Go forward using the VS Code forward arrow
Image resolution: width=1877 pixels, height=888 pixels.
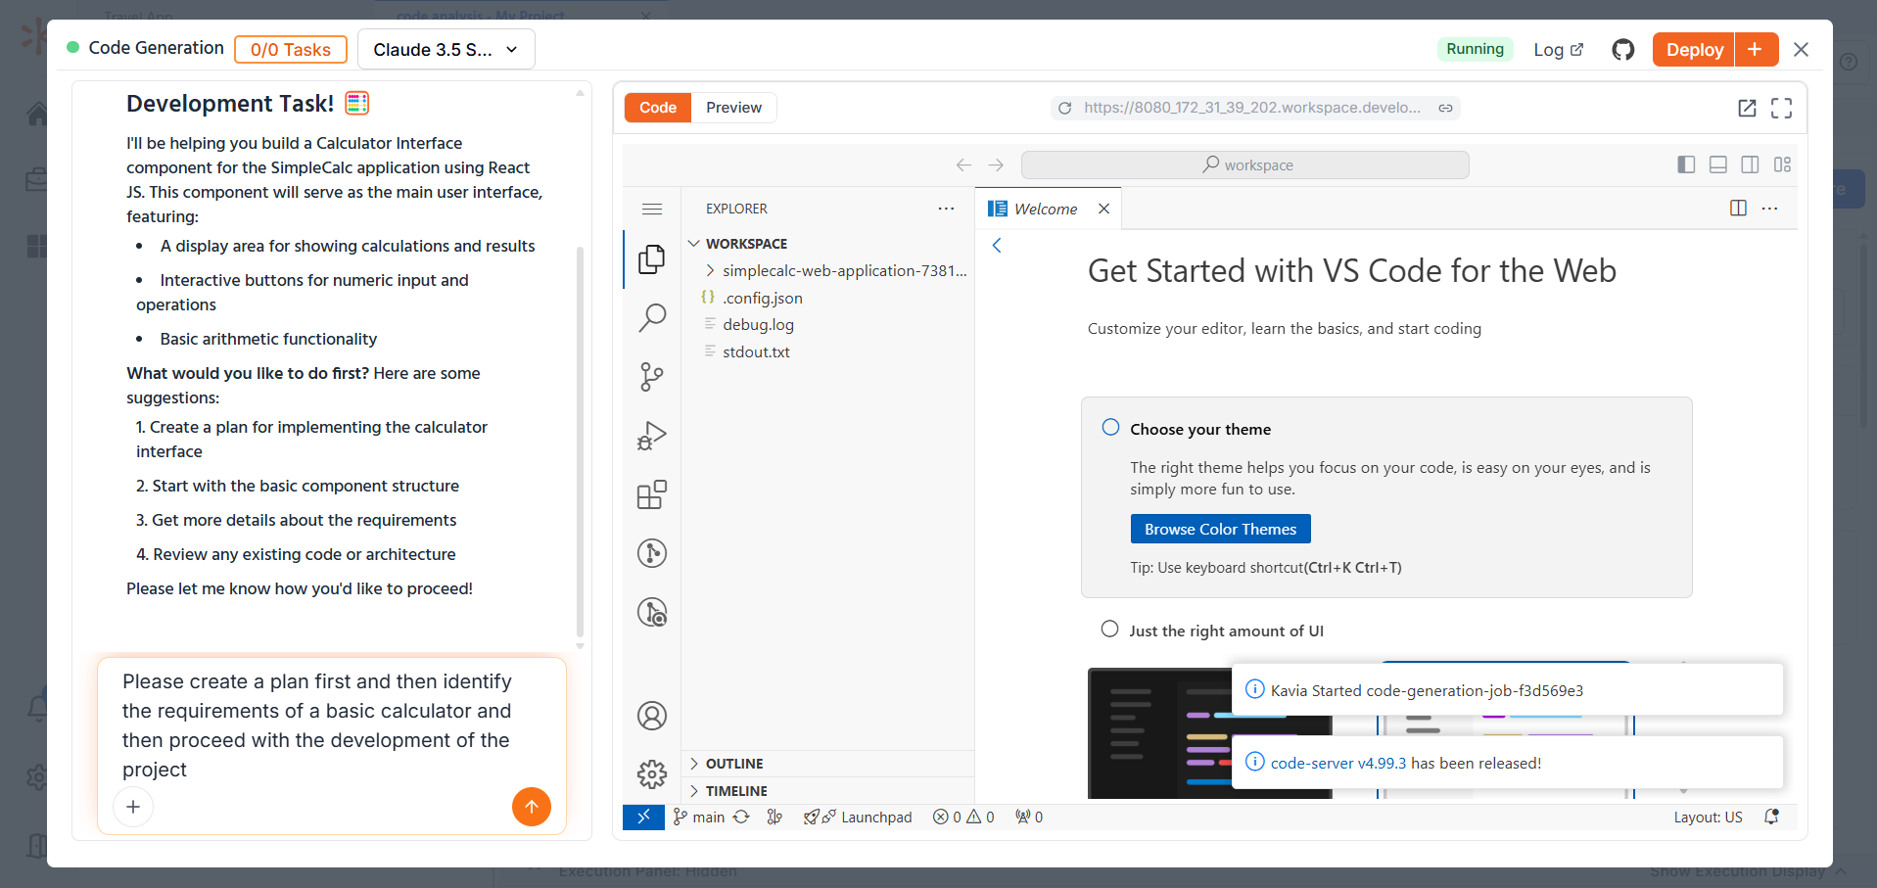(x=996, y=165)
